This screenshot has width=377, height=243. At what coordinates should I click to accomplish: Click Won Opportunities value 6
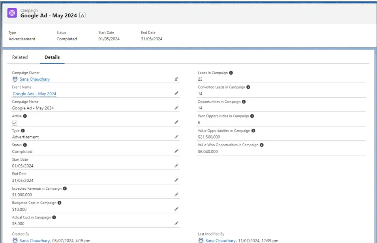click(x=199, y=122)
